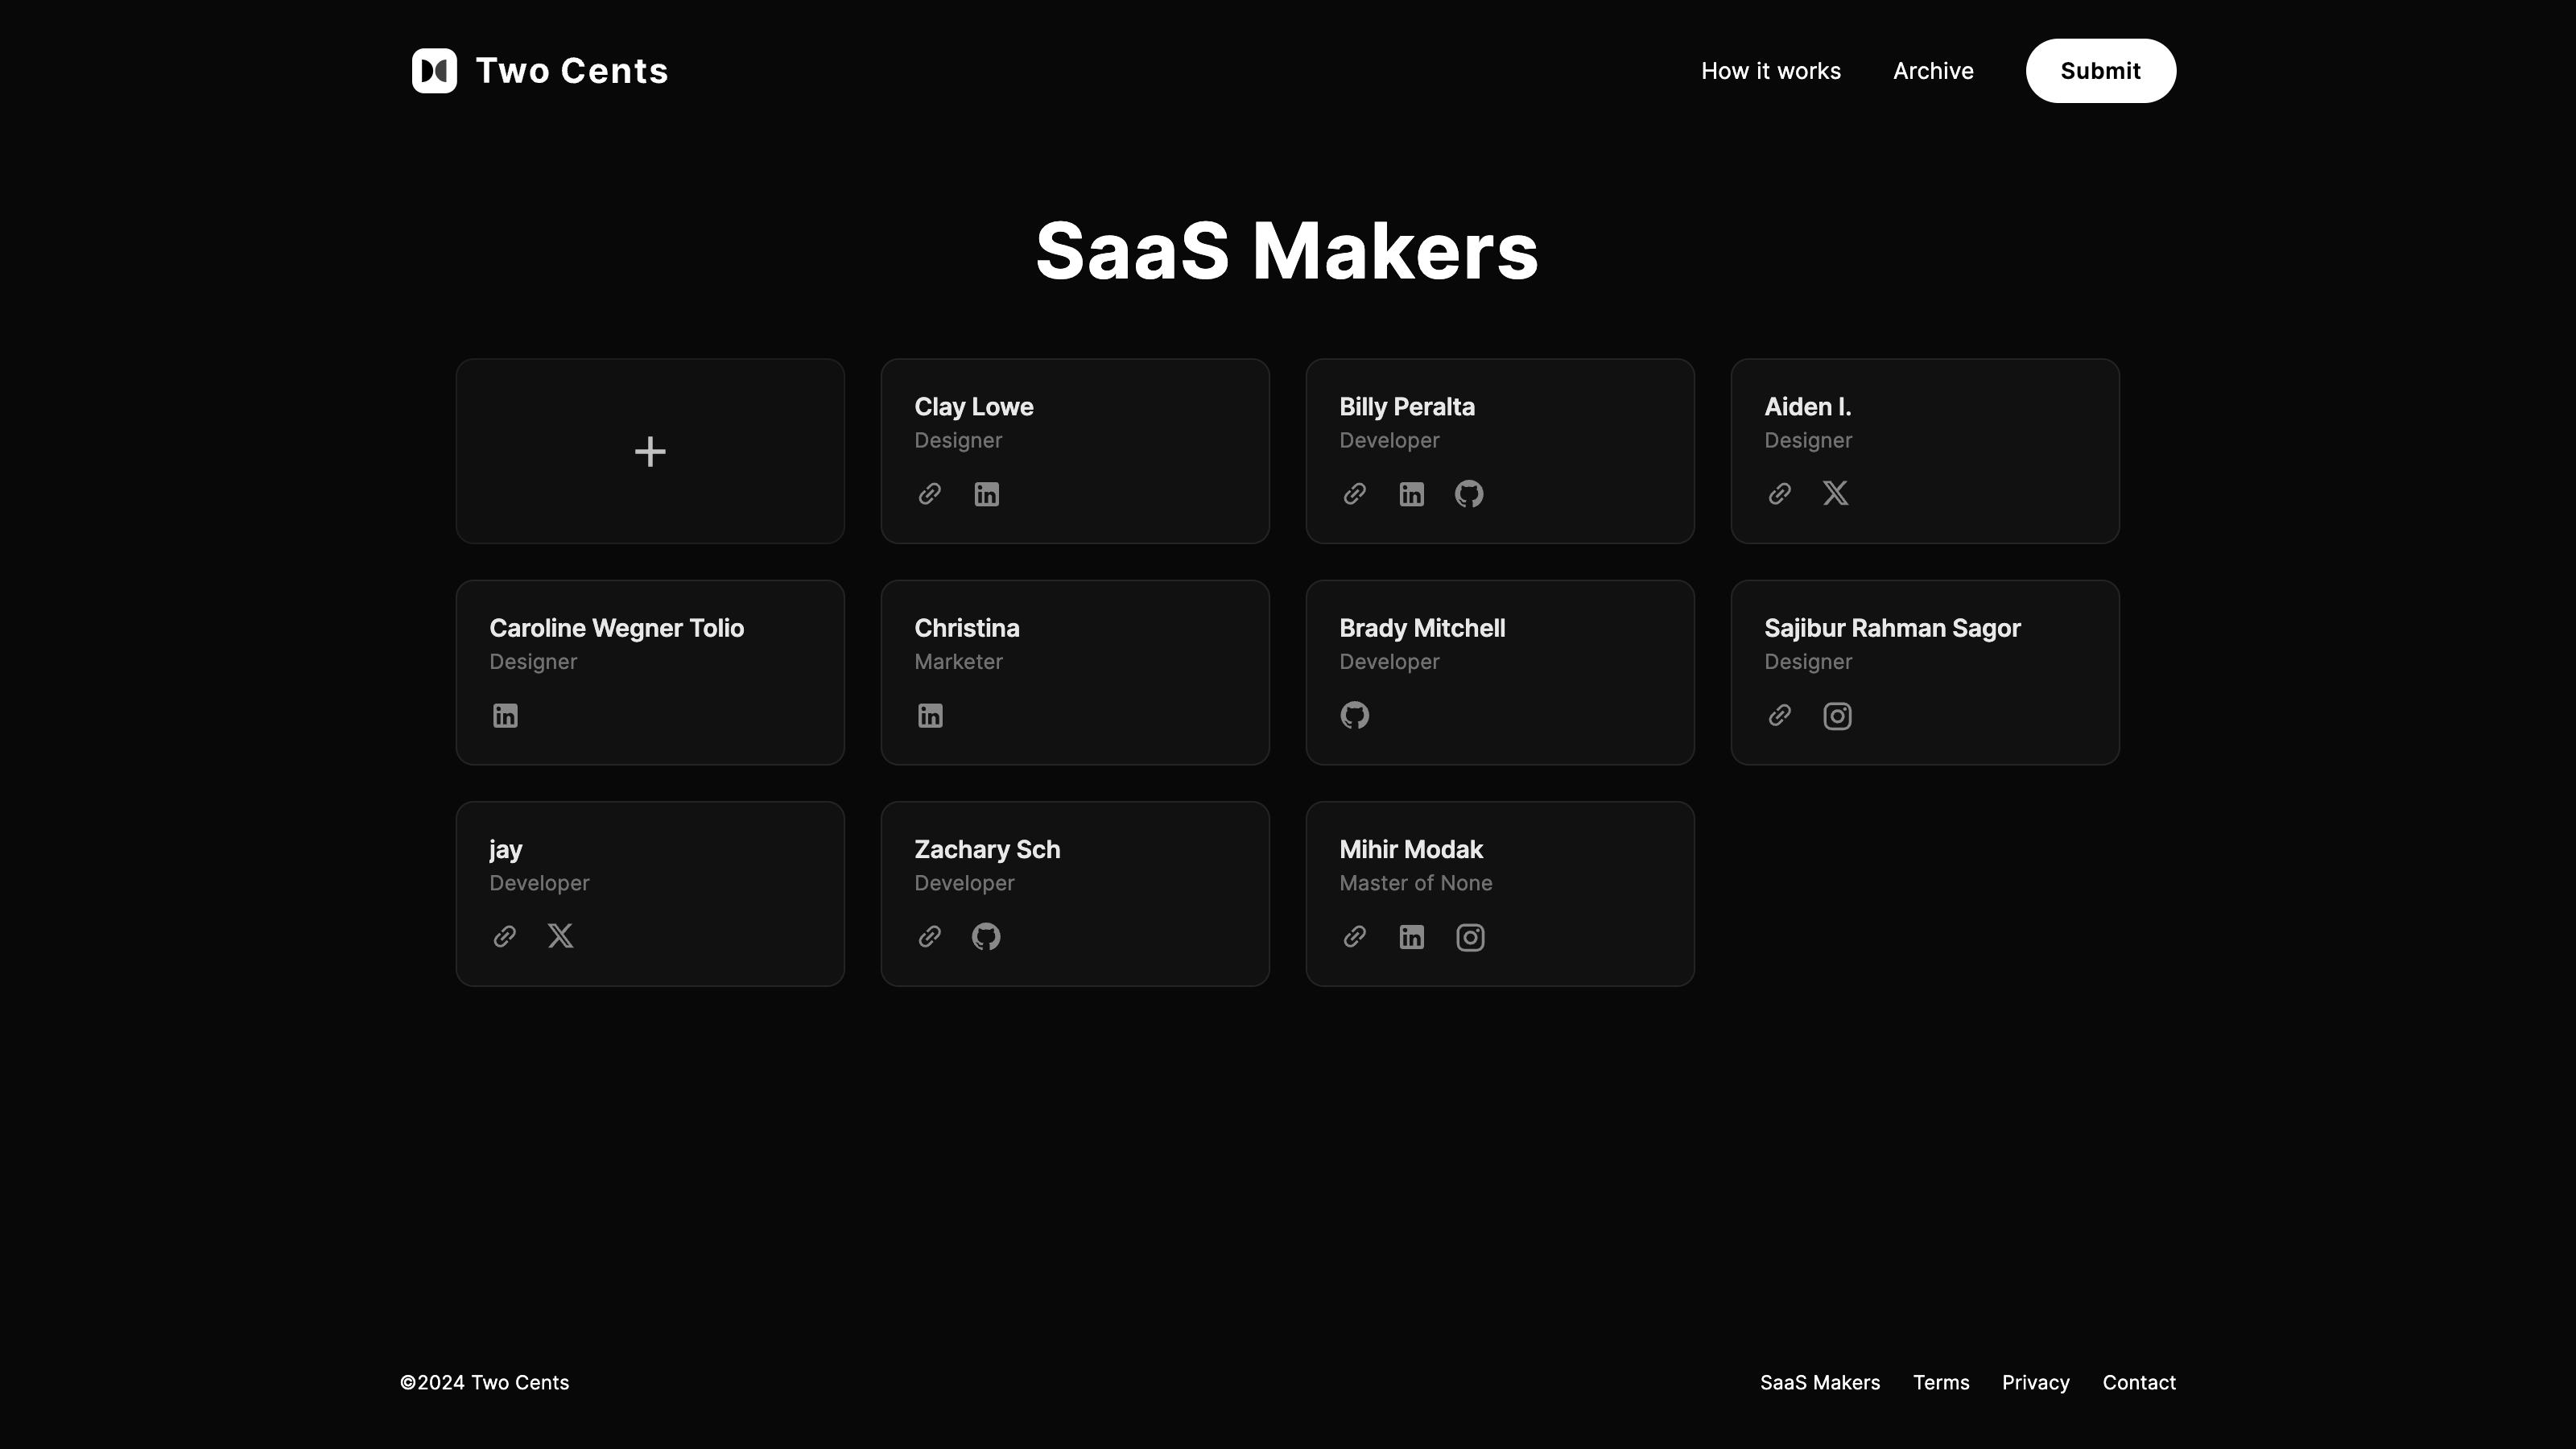The image size is (2576, 1449).
Task: Click the Contact footer link
Action: [2138, 1382]
